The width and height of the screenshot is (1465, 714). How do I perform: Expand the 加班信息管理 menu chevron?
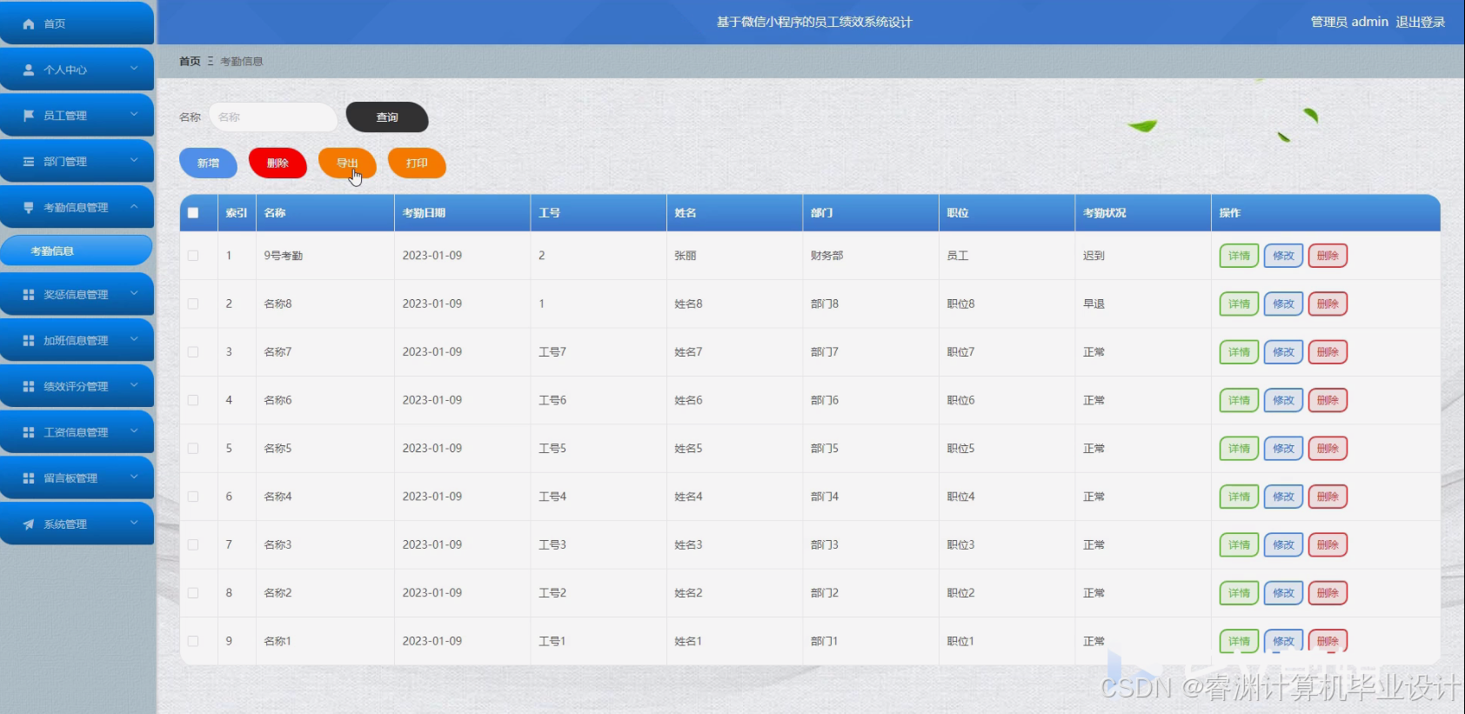(134, 339)
